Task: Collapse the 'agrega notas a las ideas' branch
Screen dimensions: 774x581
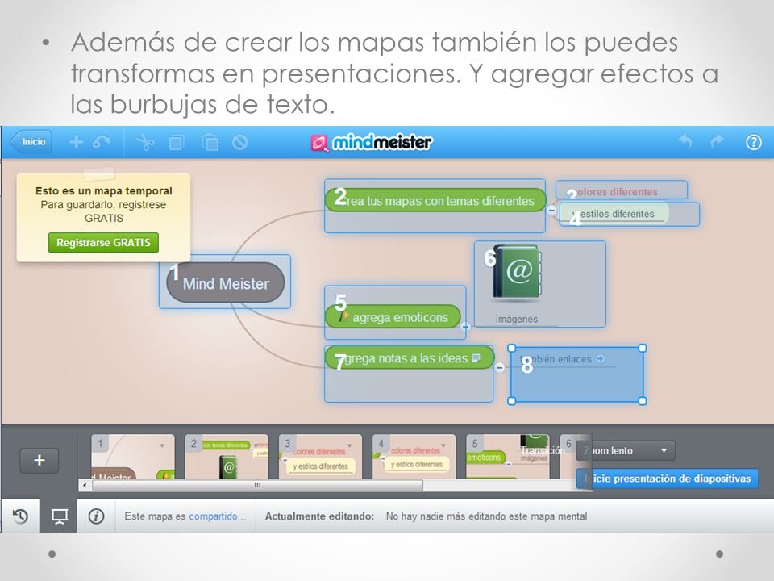Action: click(500, 368)
